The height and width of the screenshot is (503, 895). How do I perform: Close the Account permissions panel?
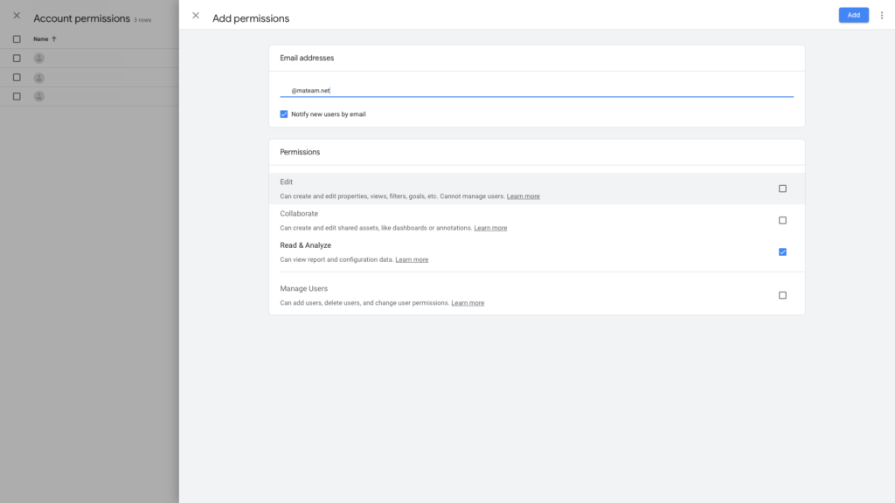16,15
